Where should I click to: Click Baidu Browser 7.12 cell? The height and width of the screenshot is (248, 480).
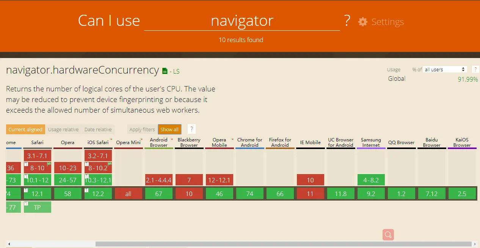click(432, 194)
